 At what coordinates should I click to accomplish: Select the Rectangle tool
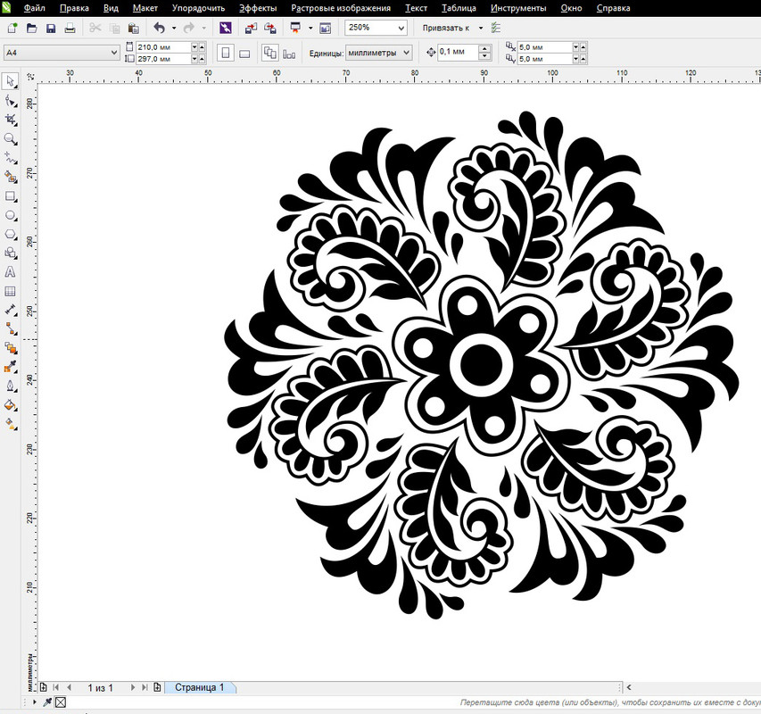10,196
